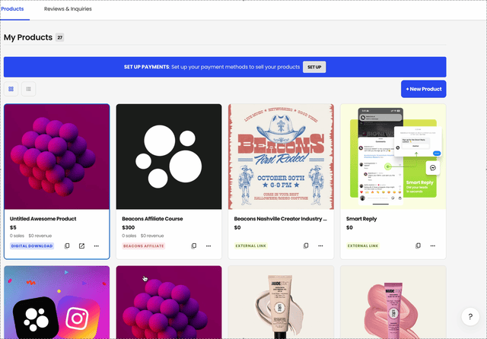Viewport: 487px width, 339px height.
Task: Click the DIGITAL DOWNLOAD tag
Action: coord(32,246)
